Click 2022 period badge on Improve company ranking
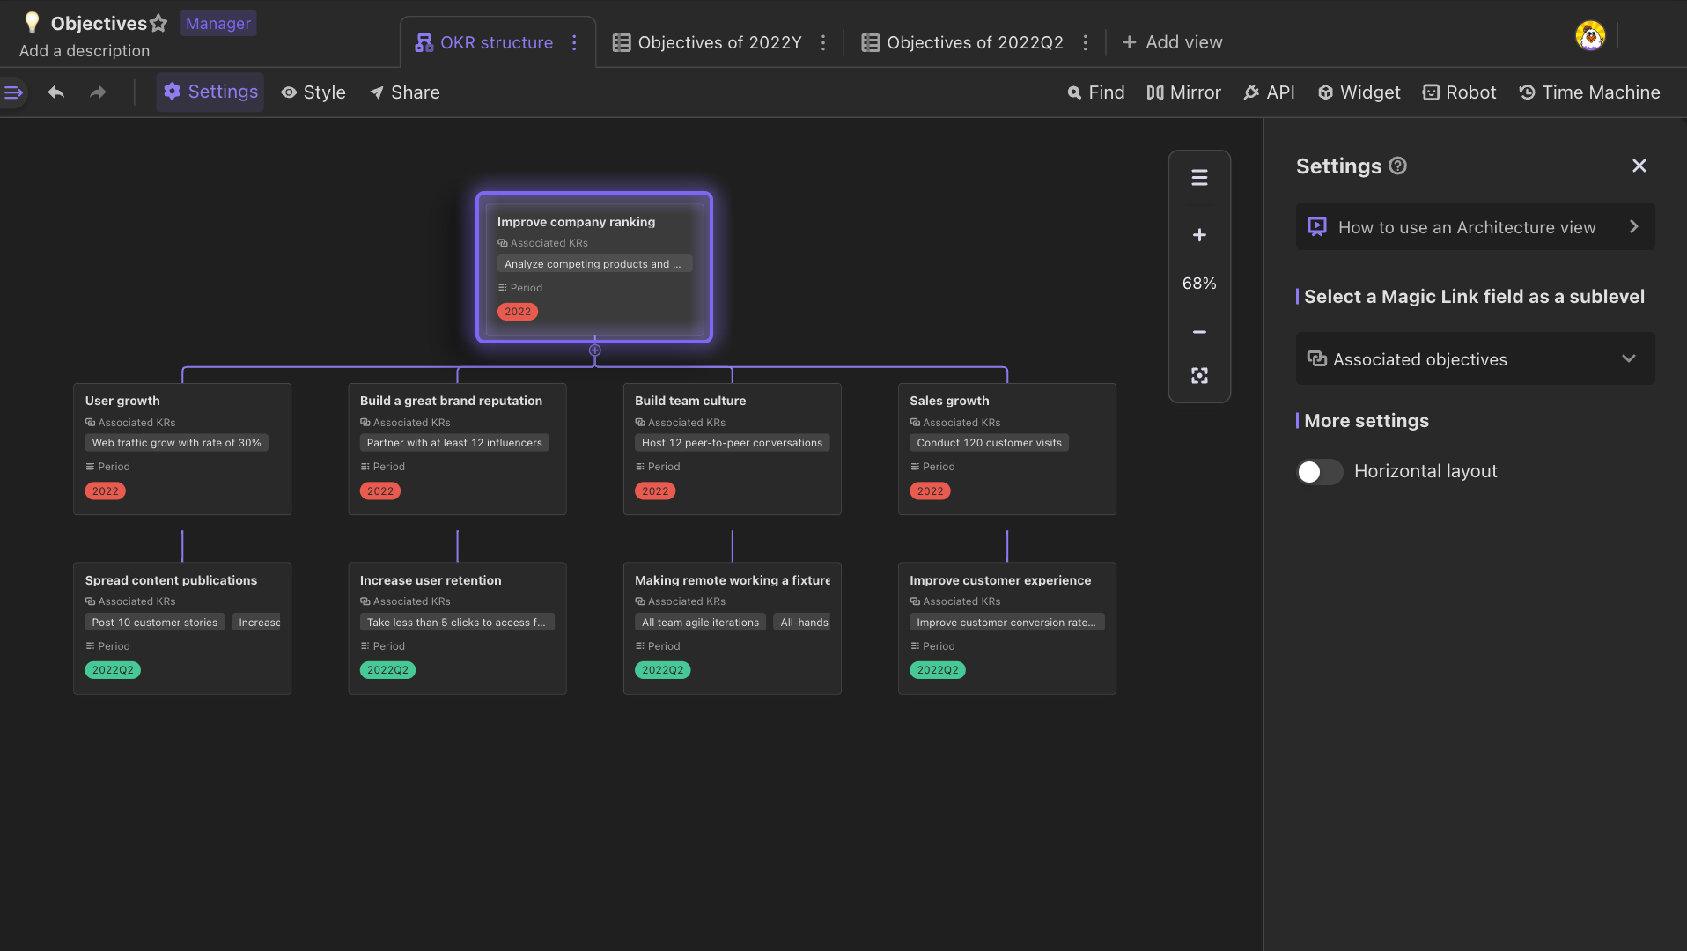 (518, 312)
